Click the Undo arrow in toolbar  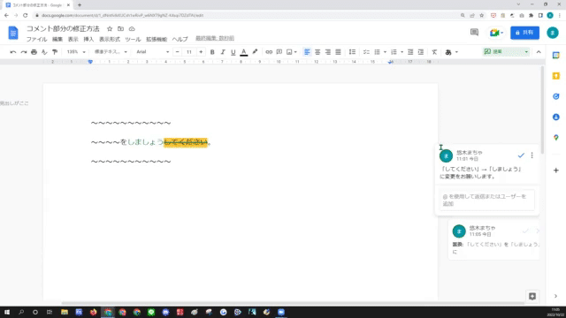(x=13, y=52)
